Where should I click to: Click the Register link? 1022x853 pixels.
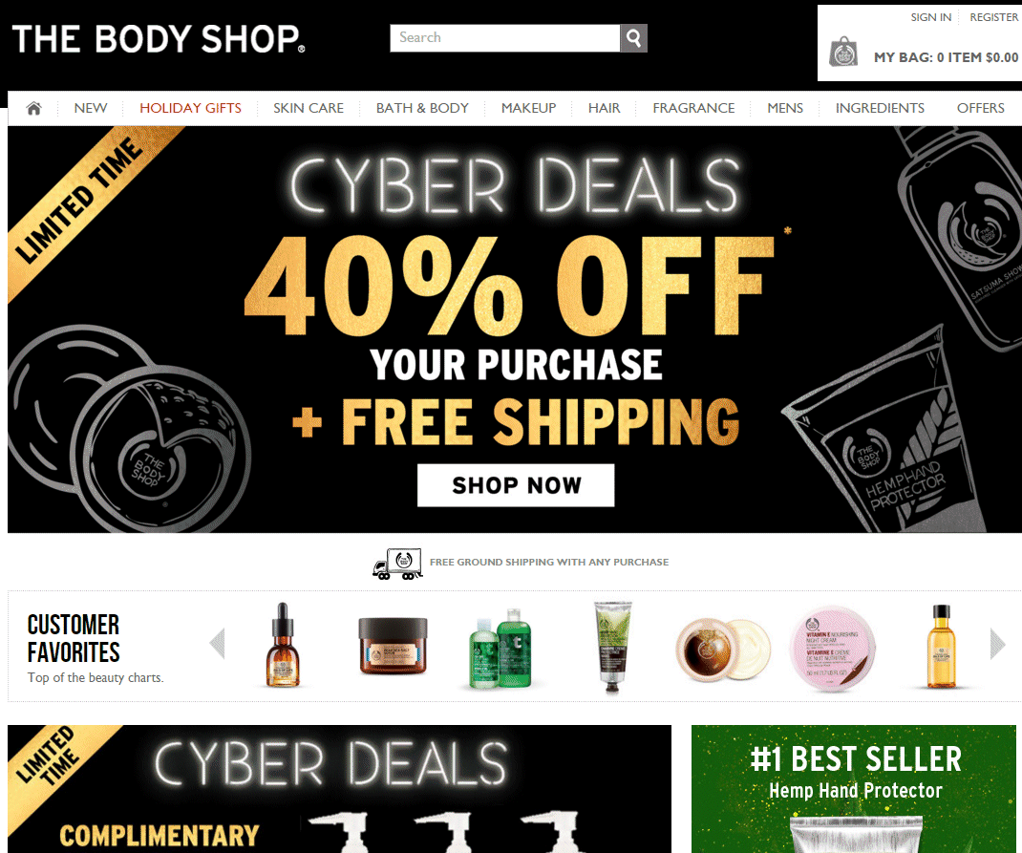point(993,17)
